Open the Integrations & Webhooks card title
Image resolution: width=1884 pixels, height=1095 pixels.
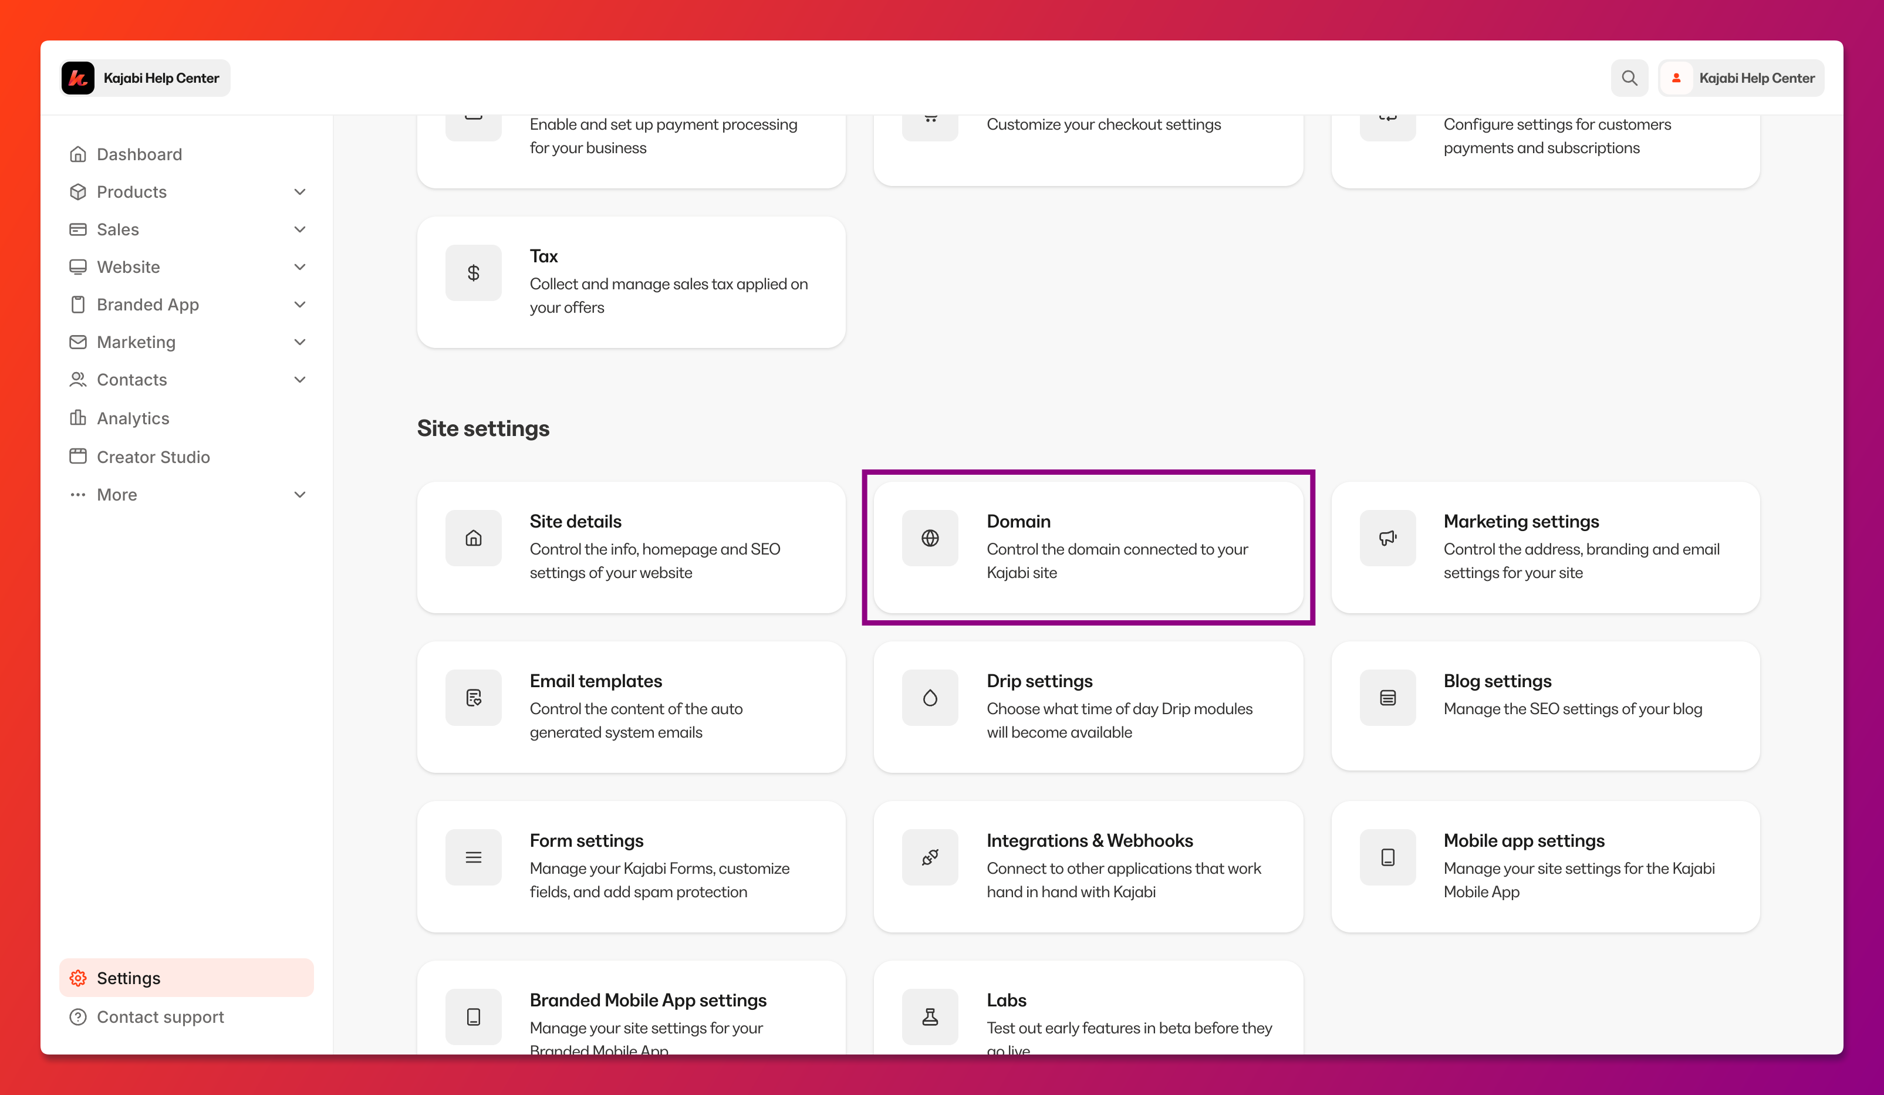[1089, 840]
